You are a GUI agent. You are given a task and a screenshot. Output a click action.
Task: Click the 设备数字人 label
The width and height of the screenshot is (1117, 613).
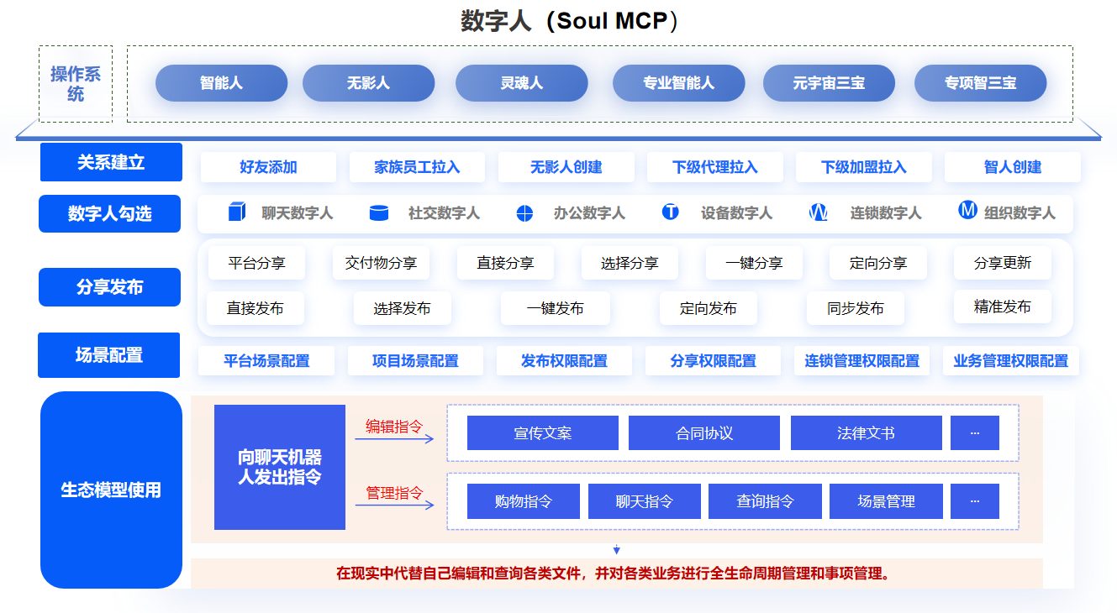736,213
